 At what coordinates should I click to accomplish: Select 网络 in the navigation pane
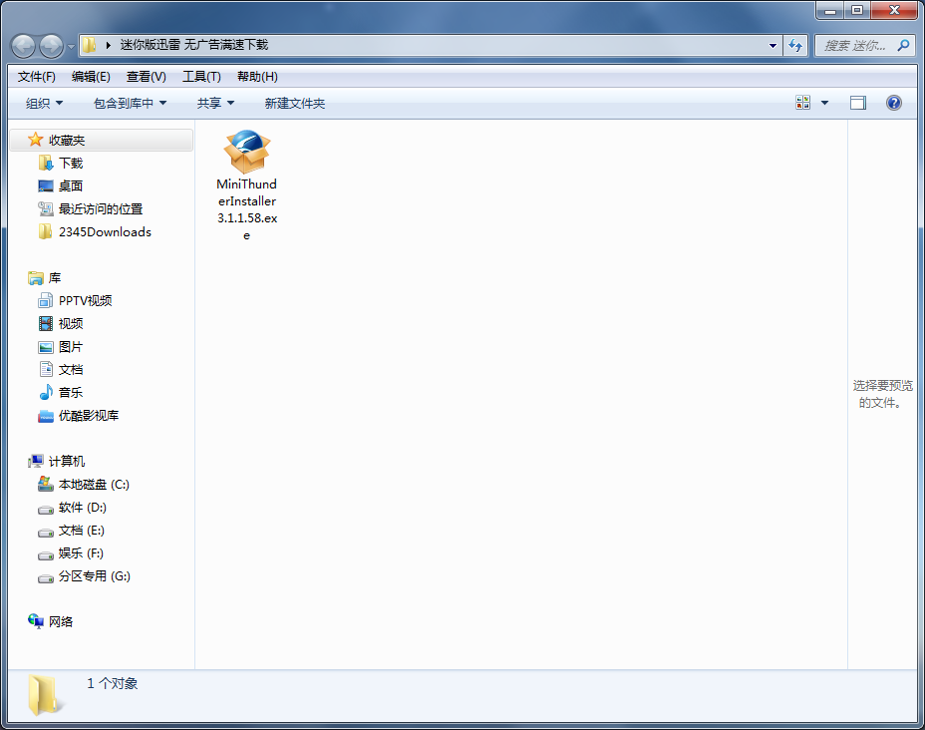click(61, 621)
